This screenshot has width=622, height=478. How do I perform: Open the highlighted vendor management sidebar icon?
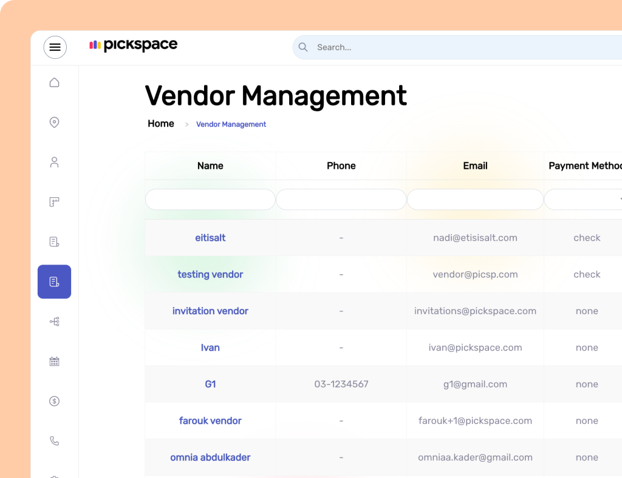(x=54, y=281)
